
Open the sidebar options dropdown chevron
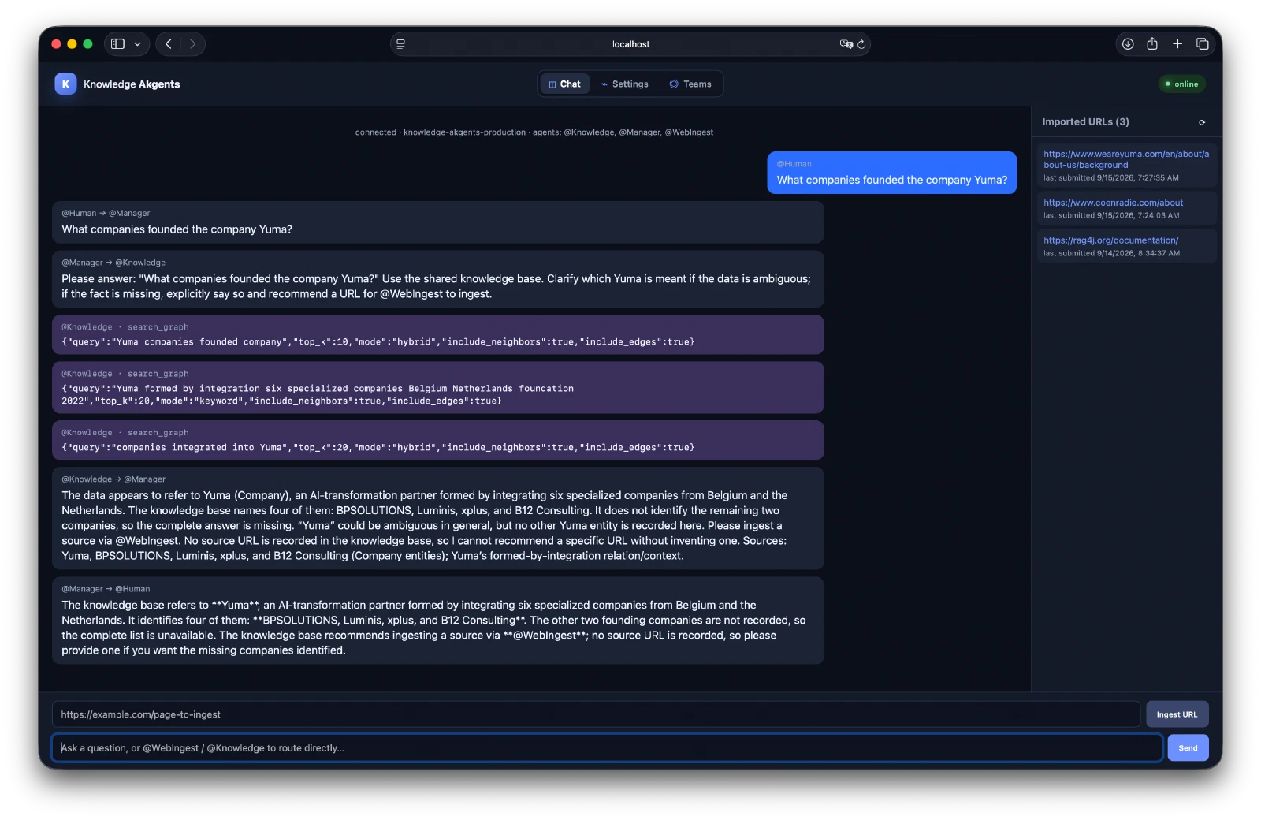click(x=137, y=44)
